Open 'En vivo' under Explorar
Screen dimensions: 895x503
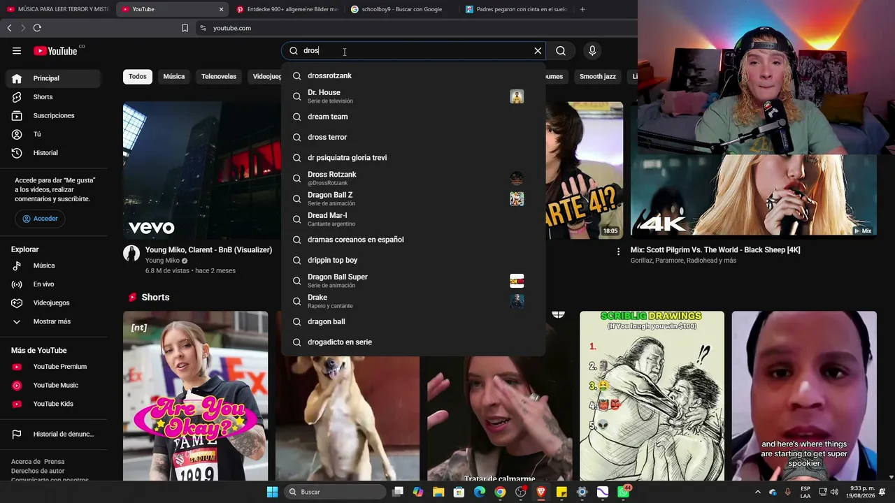click(x=55, y=284)
